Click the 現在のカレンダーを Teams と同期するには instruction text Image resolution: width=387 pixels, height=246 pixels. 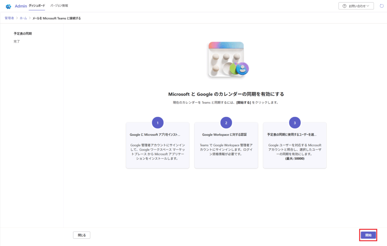tap(226, 103)
